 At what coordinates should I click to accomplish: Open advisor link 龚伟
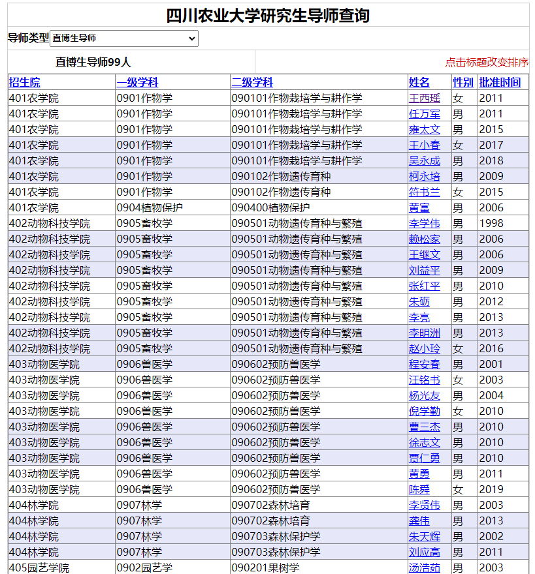(x=419, y=521)
